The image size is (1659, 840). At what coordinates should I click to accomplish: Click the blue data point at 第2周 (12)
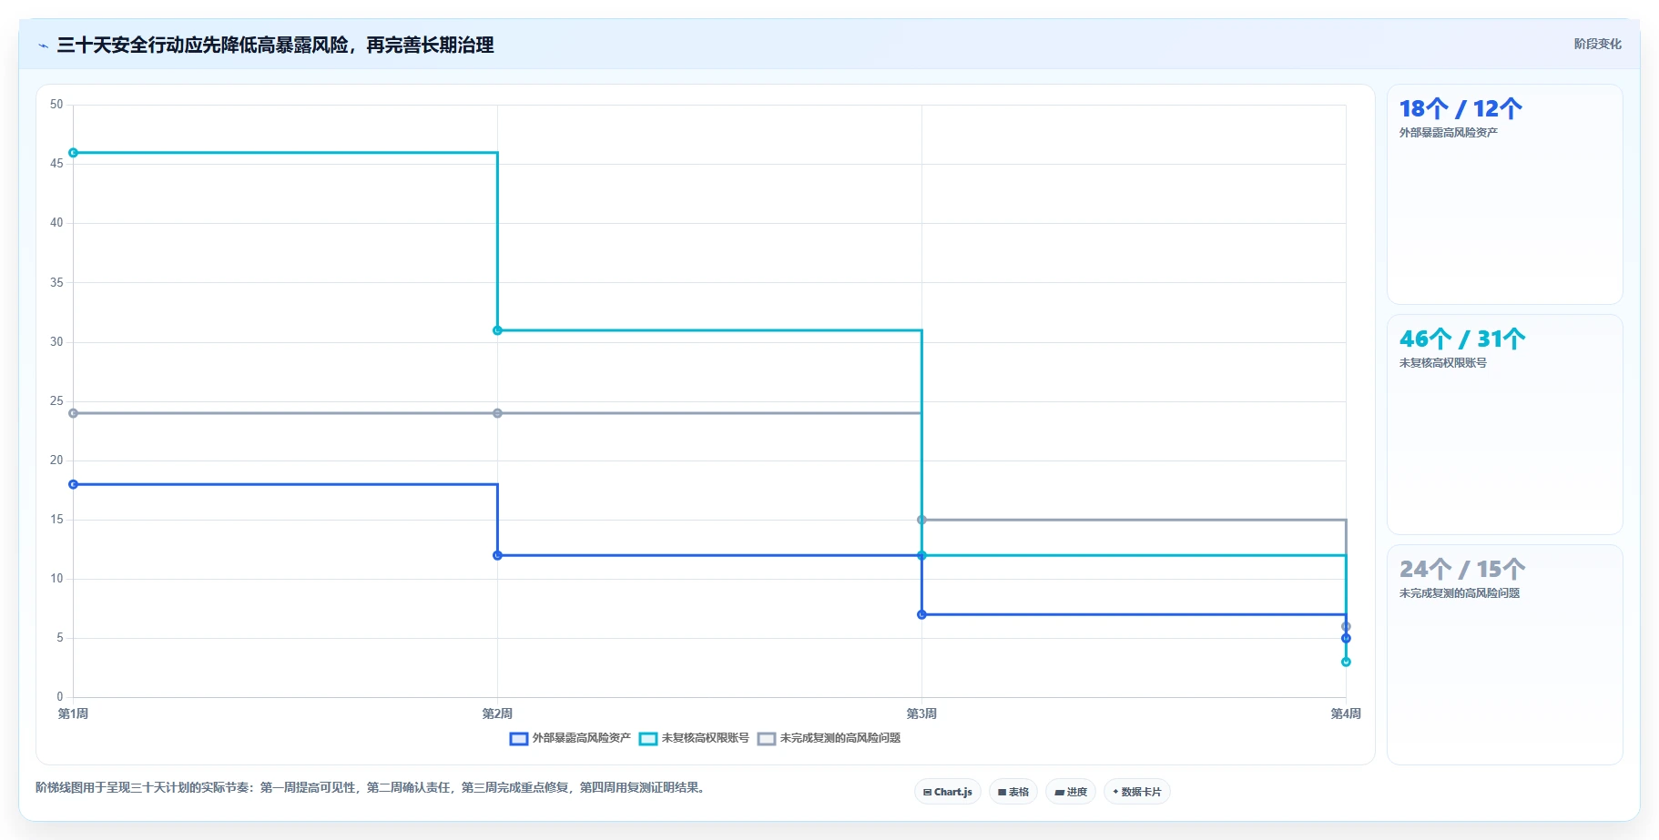tap(497, 555)
